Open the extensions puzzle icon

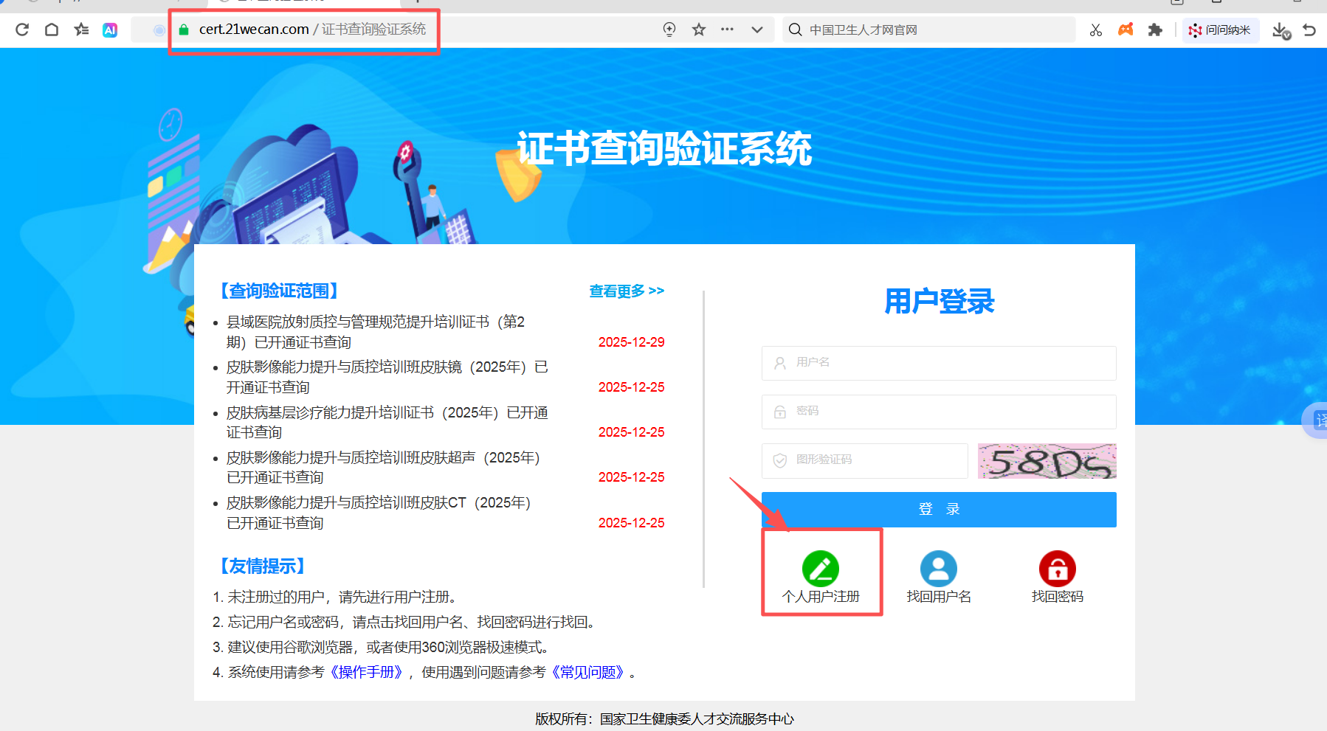[x=1155, y=30]
